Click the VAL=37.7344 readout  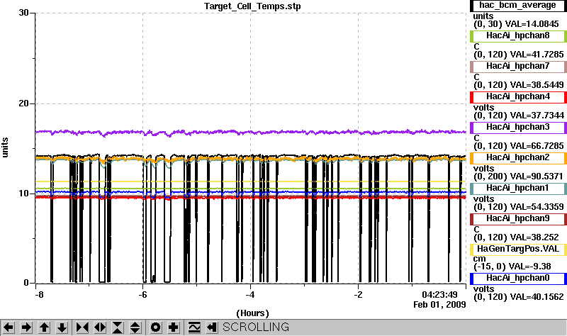tap(537, 116)
